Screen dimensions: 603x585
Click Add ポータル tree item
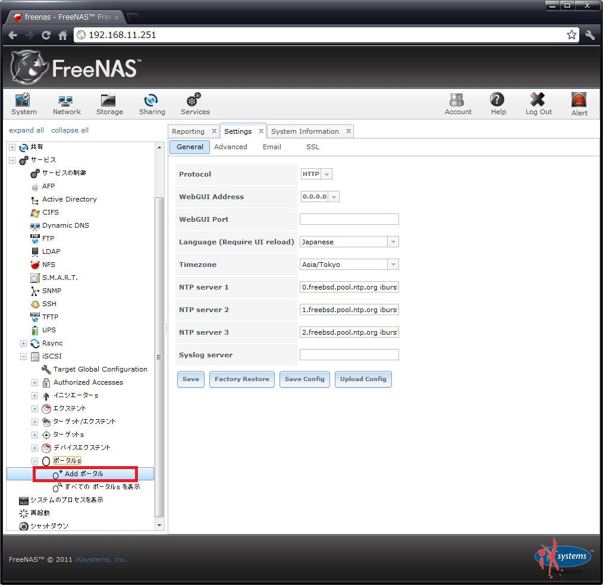[84, 474]
